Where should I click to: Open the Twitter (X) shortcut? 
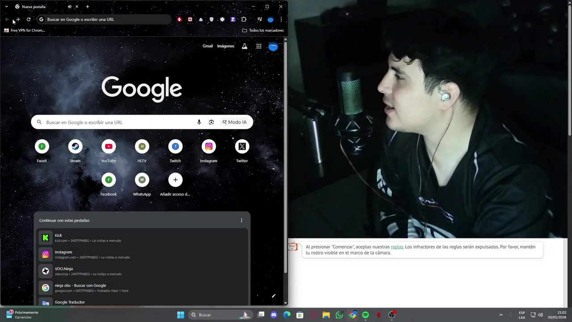[242, 151]
